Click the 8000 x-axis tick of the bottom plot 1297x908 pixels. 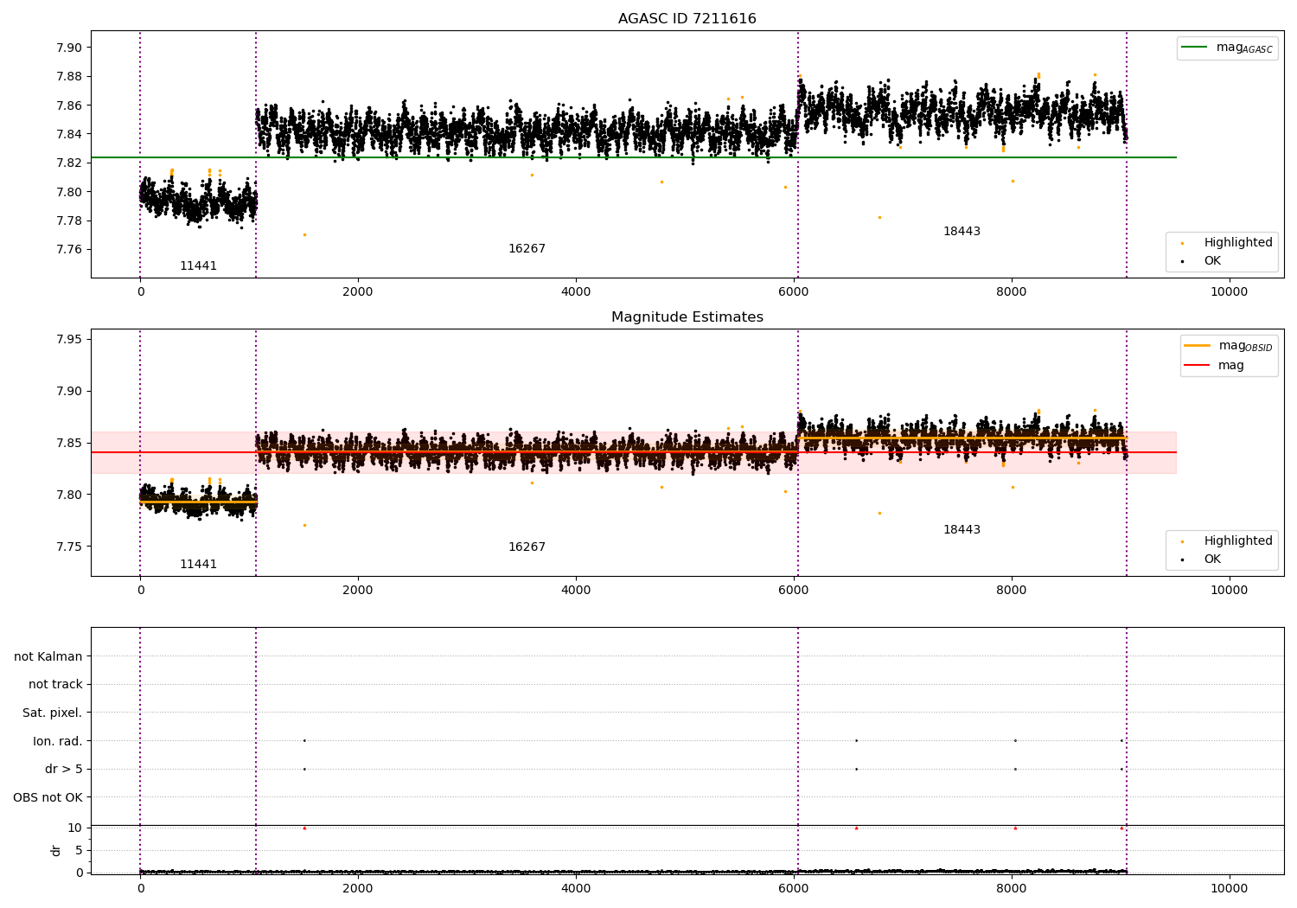(x=1012, y=887)
